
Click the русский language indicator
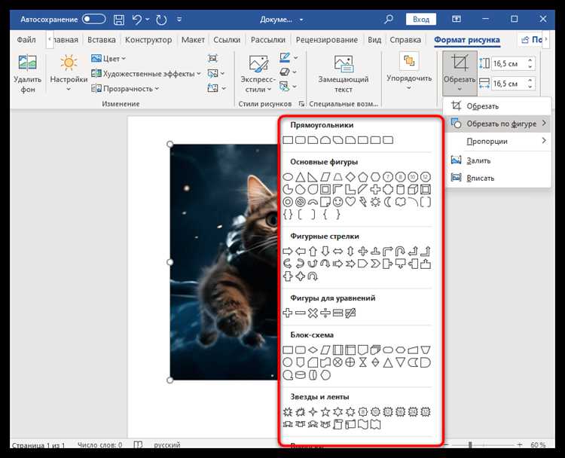pyautogui.click(x=166, y=445)
